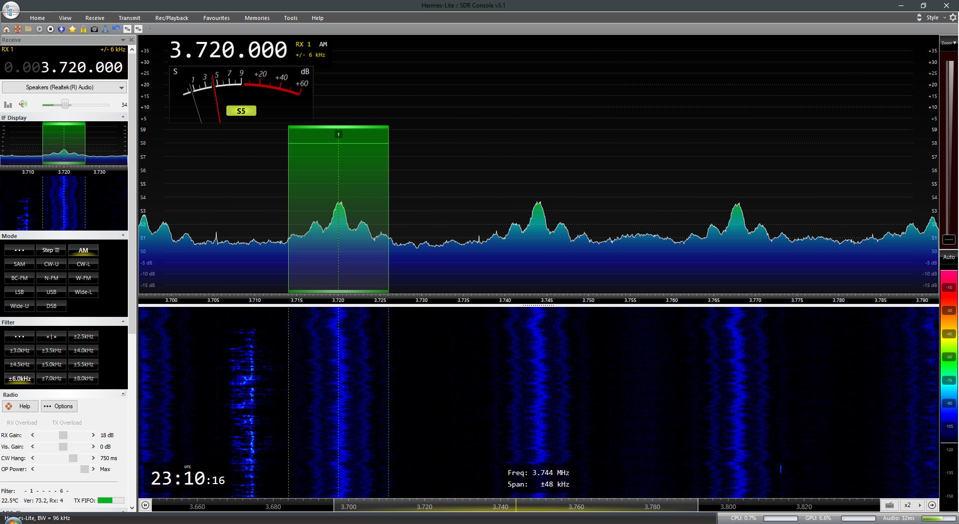Click the camera screenshot icon
Screen dimensions: 959x524
[x=94, y=29]
